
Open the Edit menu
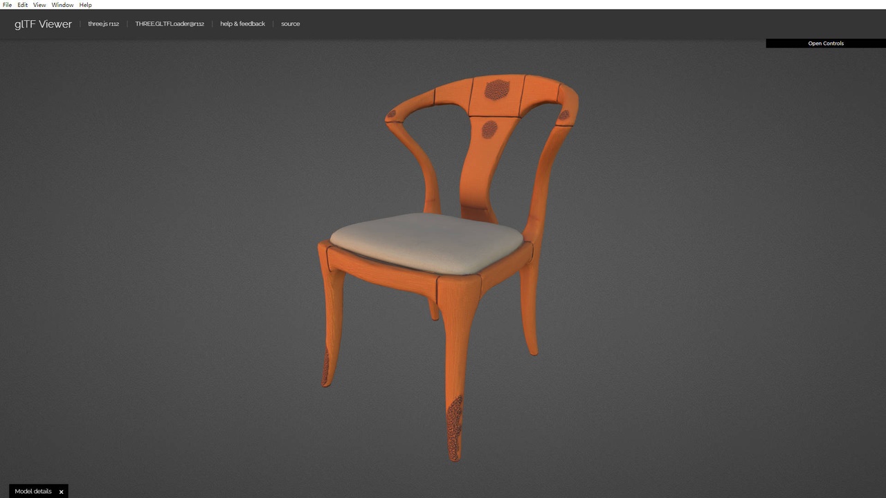point(23,5)
